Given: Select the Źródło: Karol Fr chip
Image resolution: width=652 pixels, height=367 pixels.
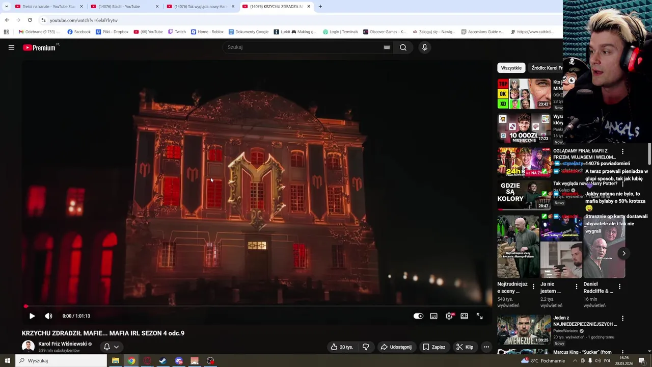Looking at the screenshot, I should pos(546,68).
